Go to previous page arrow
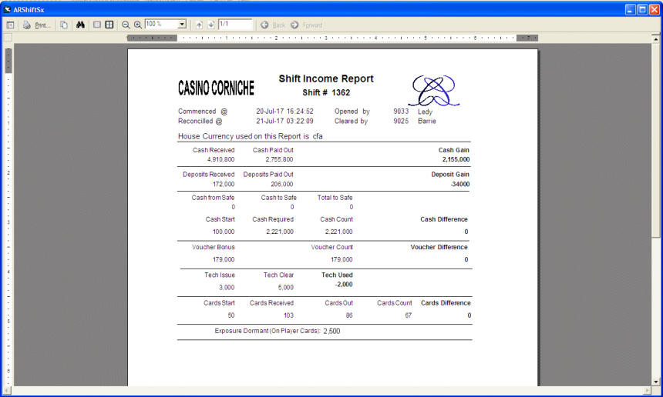 click(x=199, y=25)
